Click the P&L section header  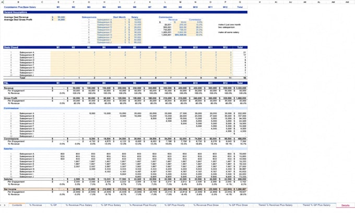pos(125,83)
